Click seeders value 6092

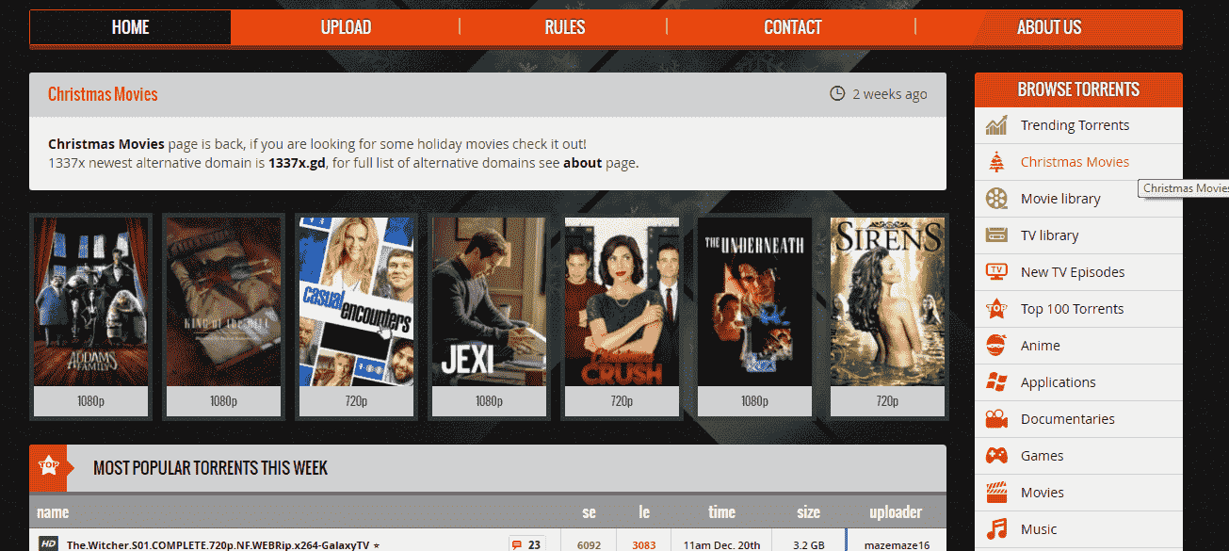point(589,545)
